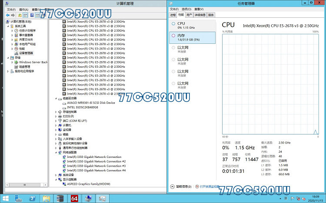
Task: Open 查看(V) menu in Task Manager
Action: pyautogui.click(x=199, y=9)
